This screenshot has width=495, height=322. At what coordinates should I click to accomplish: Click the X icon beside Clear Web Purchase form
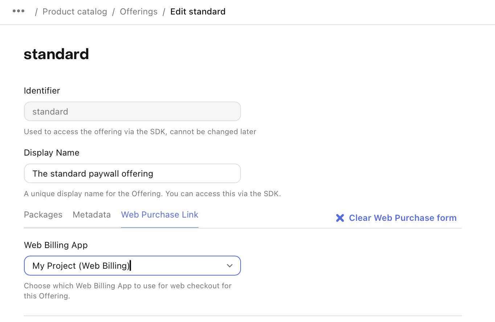(x=340, y=218)
